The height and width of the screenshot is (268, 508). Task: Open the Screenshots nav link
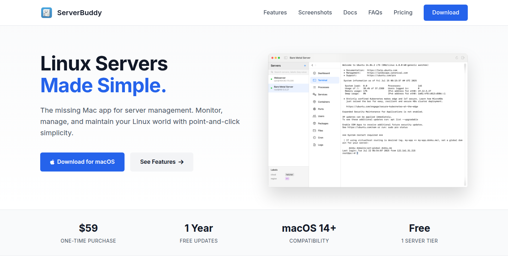(x=315, y=12)
